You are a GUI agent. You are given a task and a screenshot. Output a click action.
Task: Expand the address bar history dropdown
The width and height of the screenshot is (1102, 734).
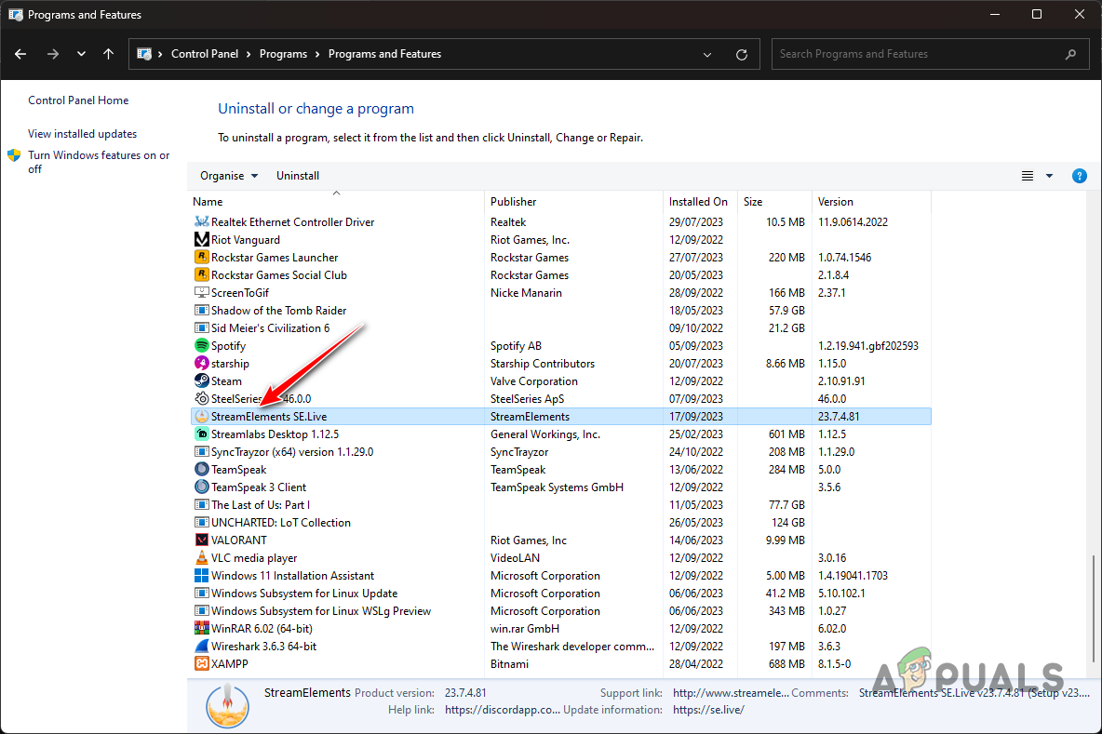click(707, 54)
